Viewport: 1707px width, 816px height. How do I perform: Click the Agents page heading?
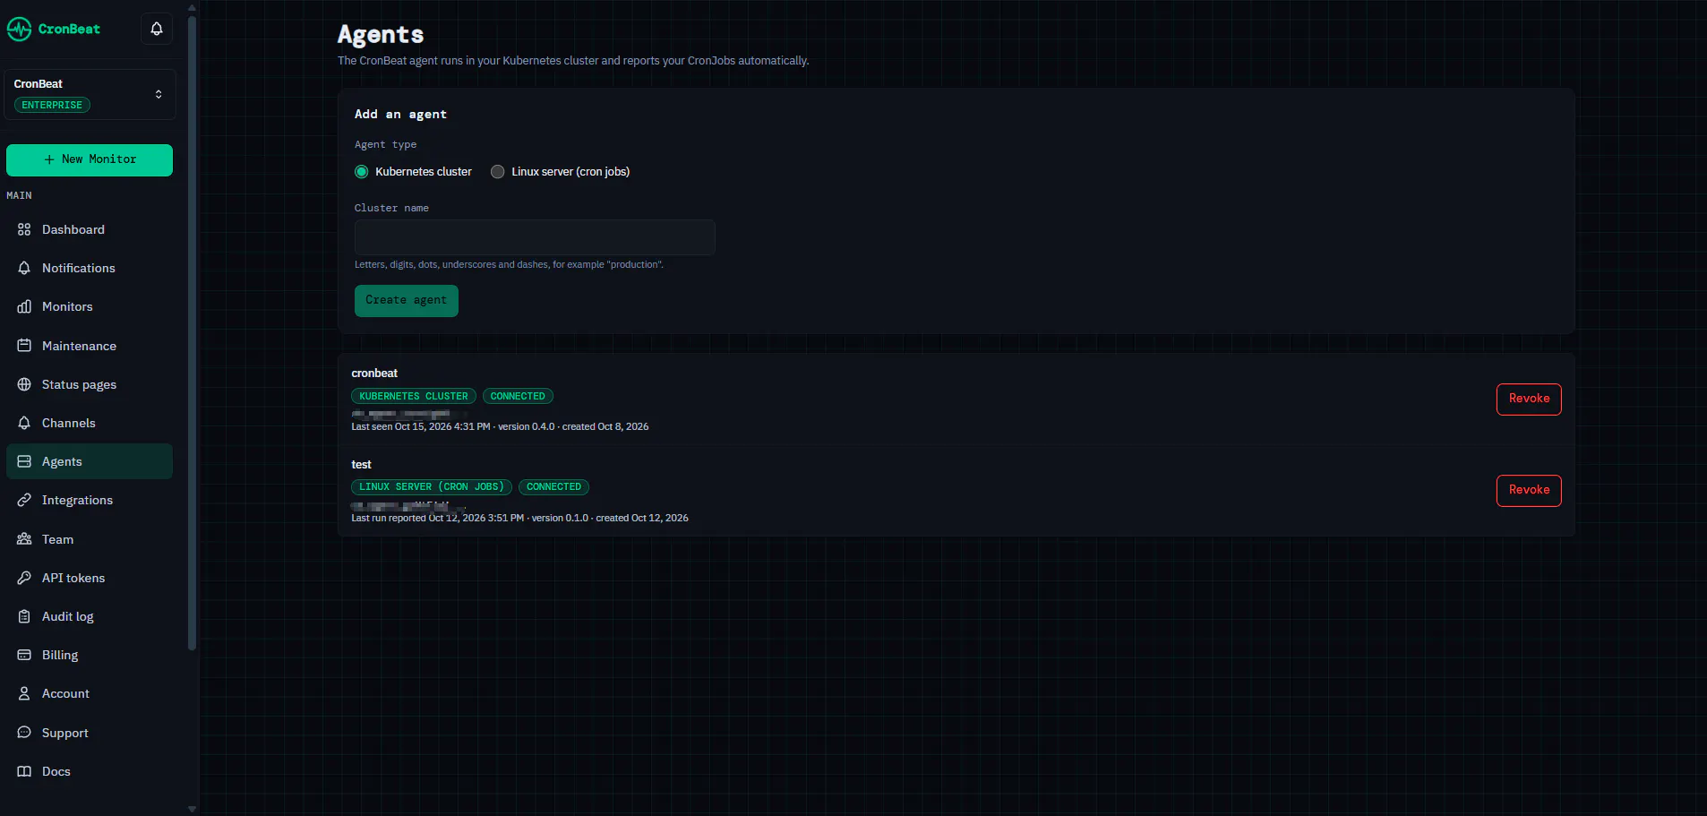click(x=381, y=35)
